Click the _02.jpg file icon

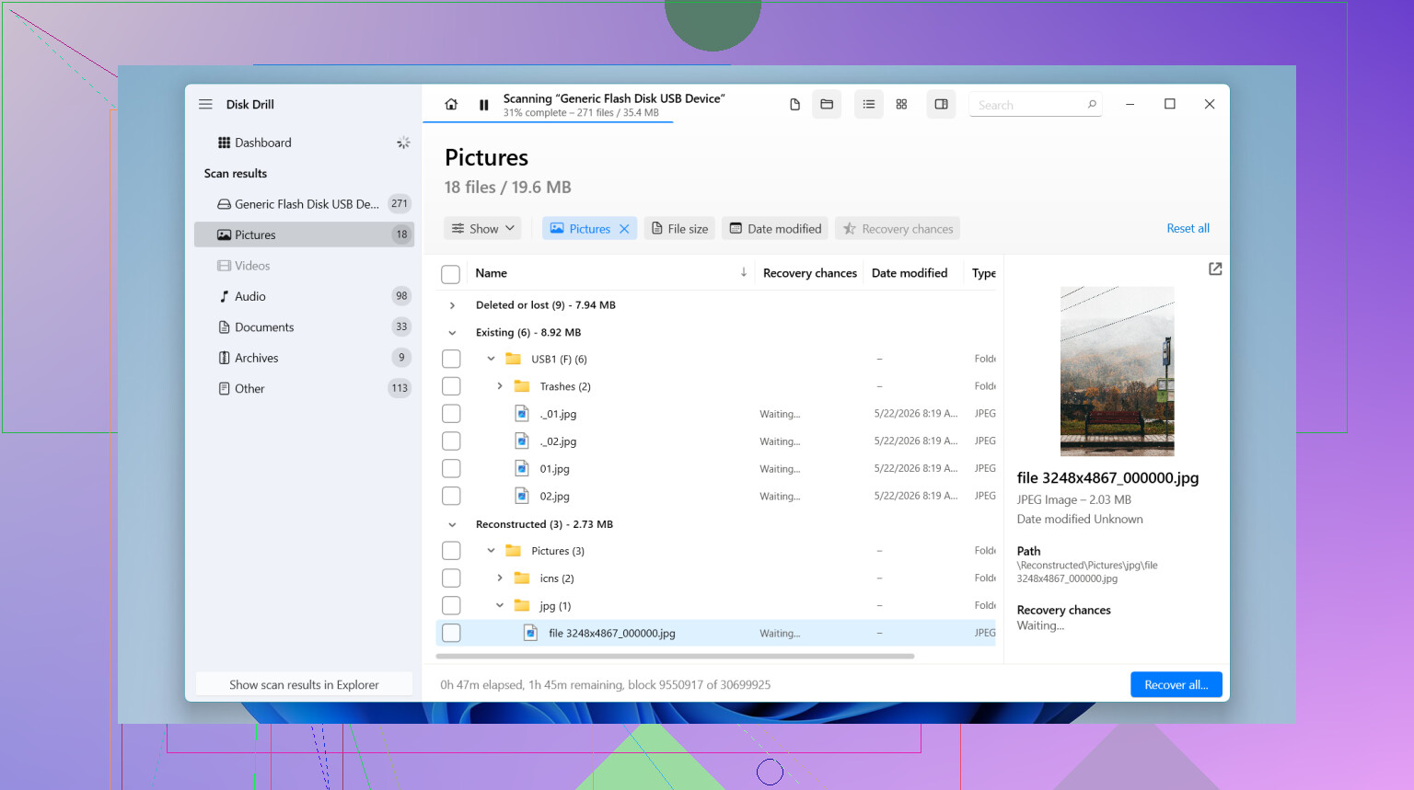tap(522, 441)
